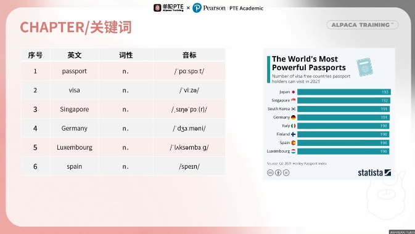Click row number 4 cell
Image resolution: width=415 pixels, height=234 pixels.
35,128
